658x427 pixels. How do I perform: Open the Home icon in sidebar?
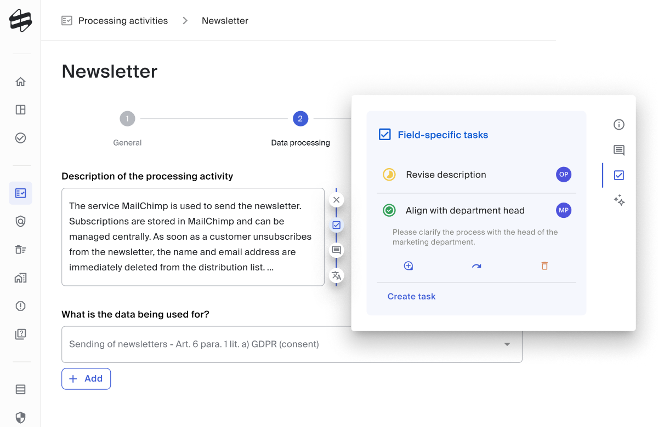pos(20,82)
